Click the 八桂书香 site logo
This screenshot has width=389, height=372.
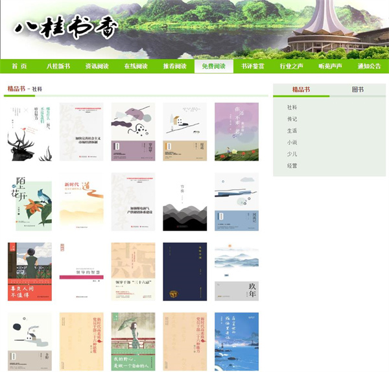pyautogui.click(x=65, y=28)
